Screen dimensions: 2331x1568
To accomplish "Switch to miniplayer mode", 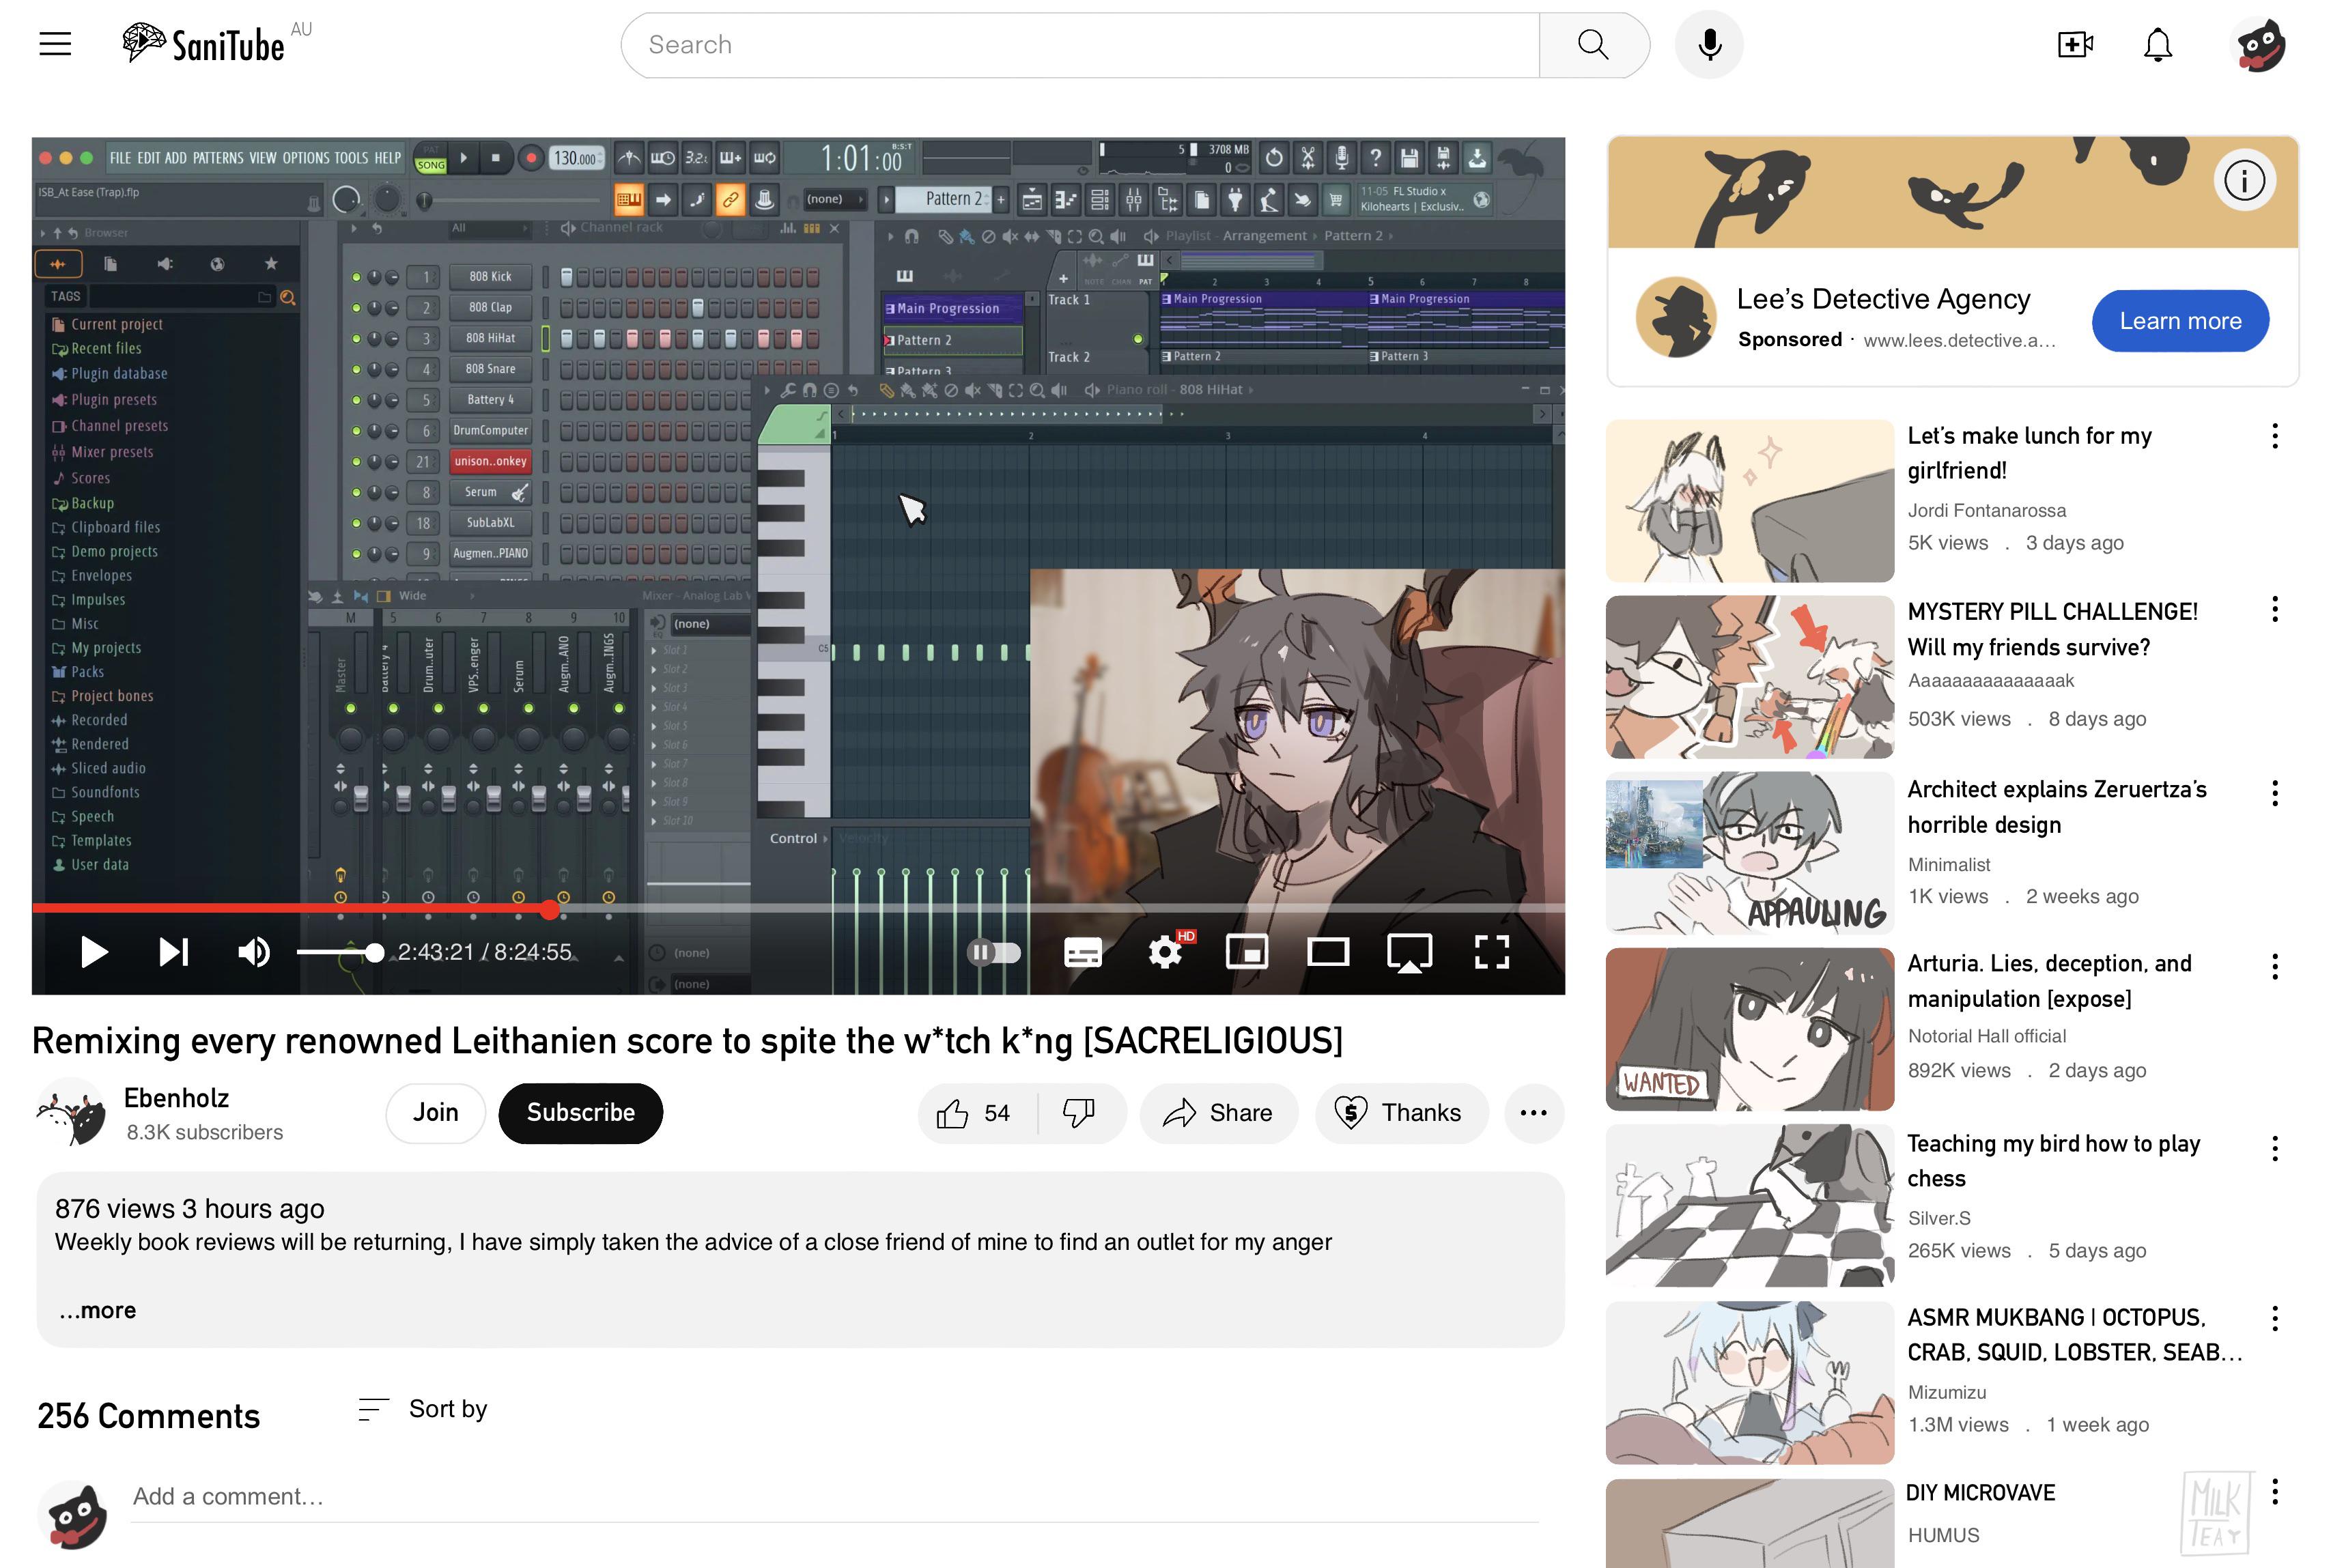I will click(x=1247, y=952).
